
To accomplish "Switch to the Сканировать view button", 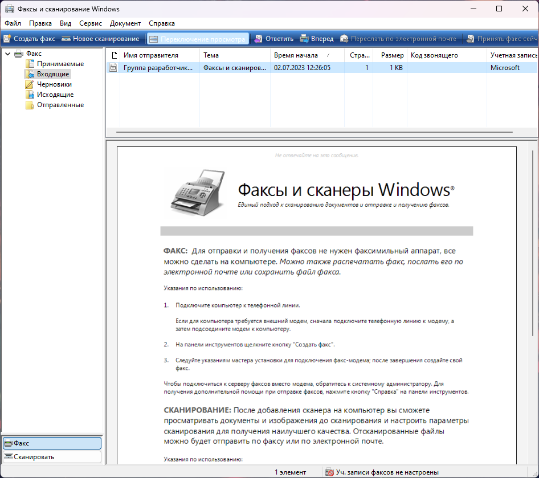I will [x=52, y=457].
